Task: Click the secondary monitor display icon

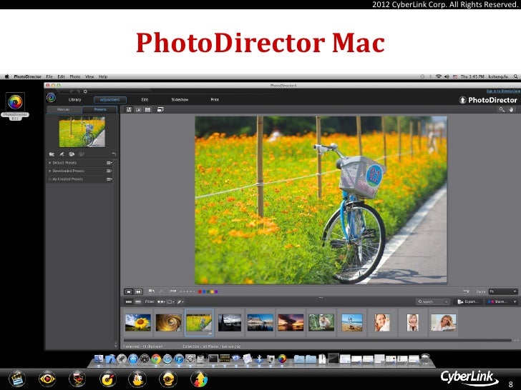Action: tap(160, 110)
